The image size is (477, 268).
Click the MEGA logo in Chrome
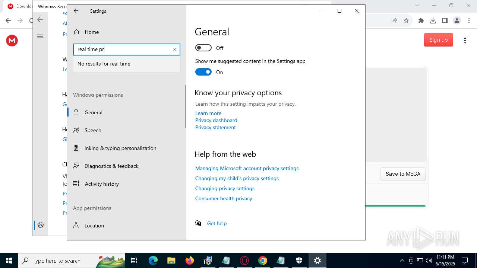tap(12, 40)
